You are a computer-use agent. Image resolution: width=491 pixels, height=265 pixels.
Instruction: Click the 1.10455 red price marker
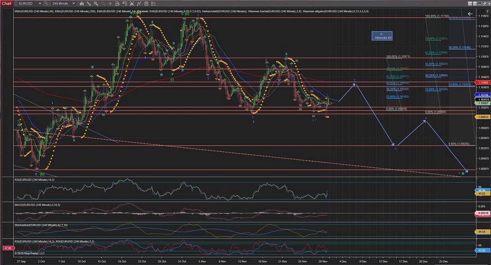point(484,83)
